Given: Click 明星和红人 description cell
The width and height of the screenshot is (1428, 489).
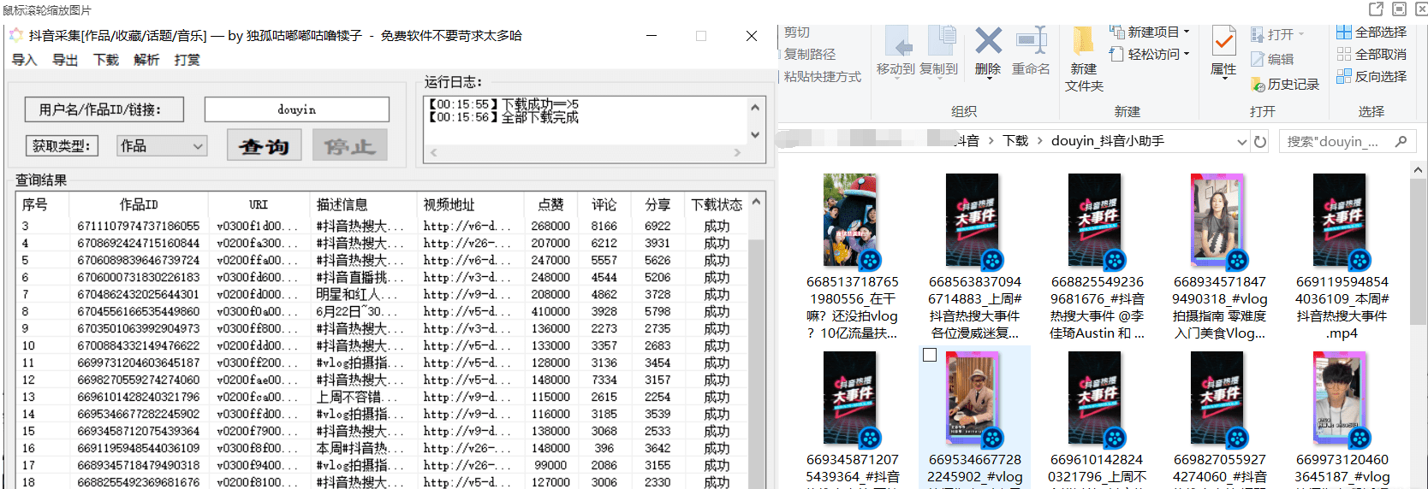Looking at the screenshot, I should point(362,294).
